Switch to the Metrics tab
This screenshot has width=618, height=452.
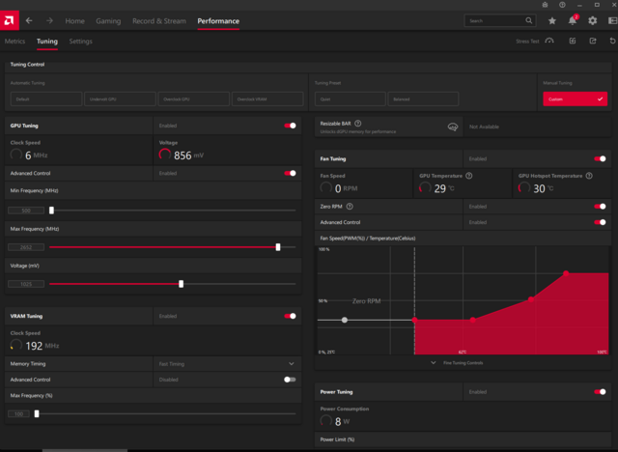(x=14, y=42)
